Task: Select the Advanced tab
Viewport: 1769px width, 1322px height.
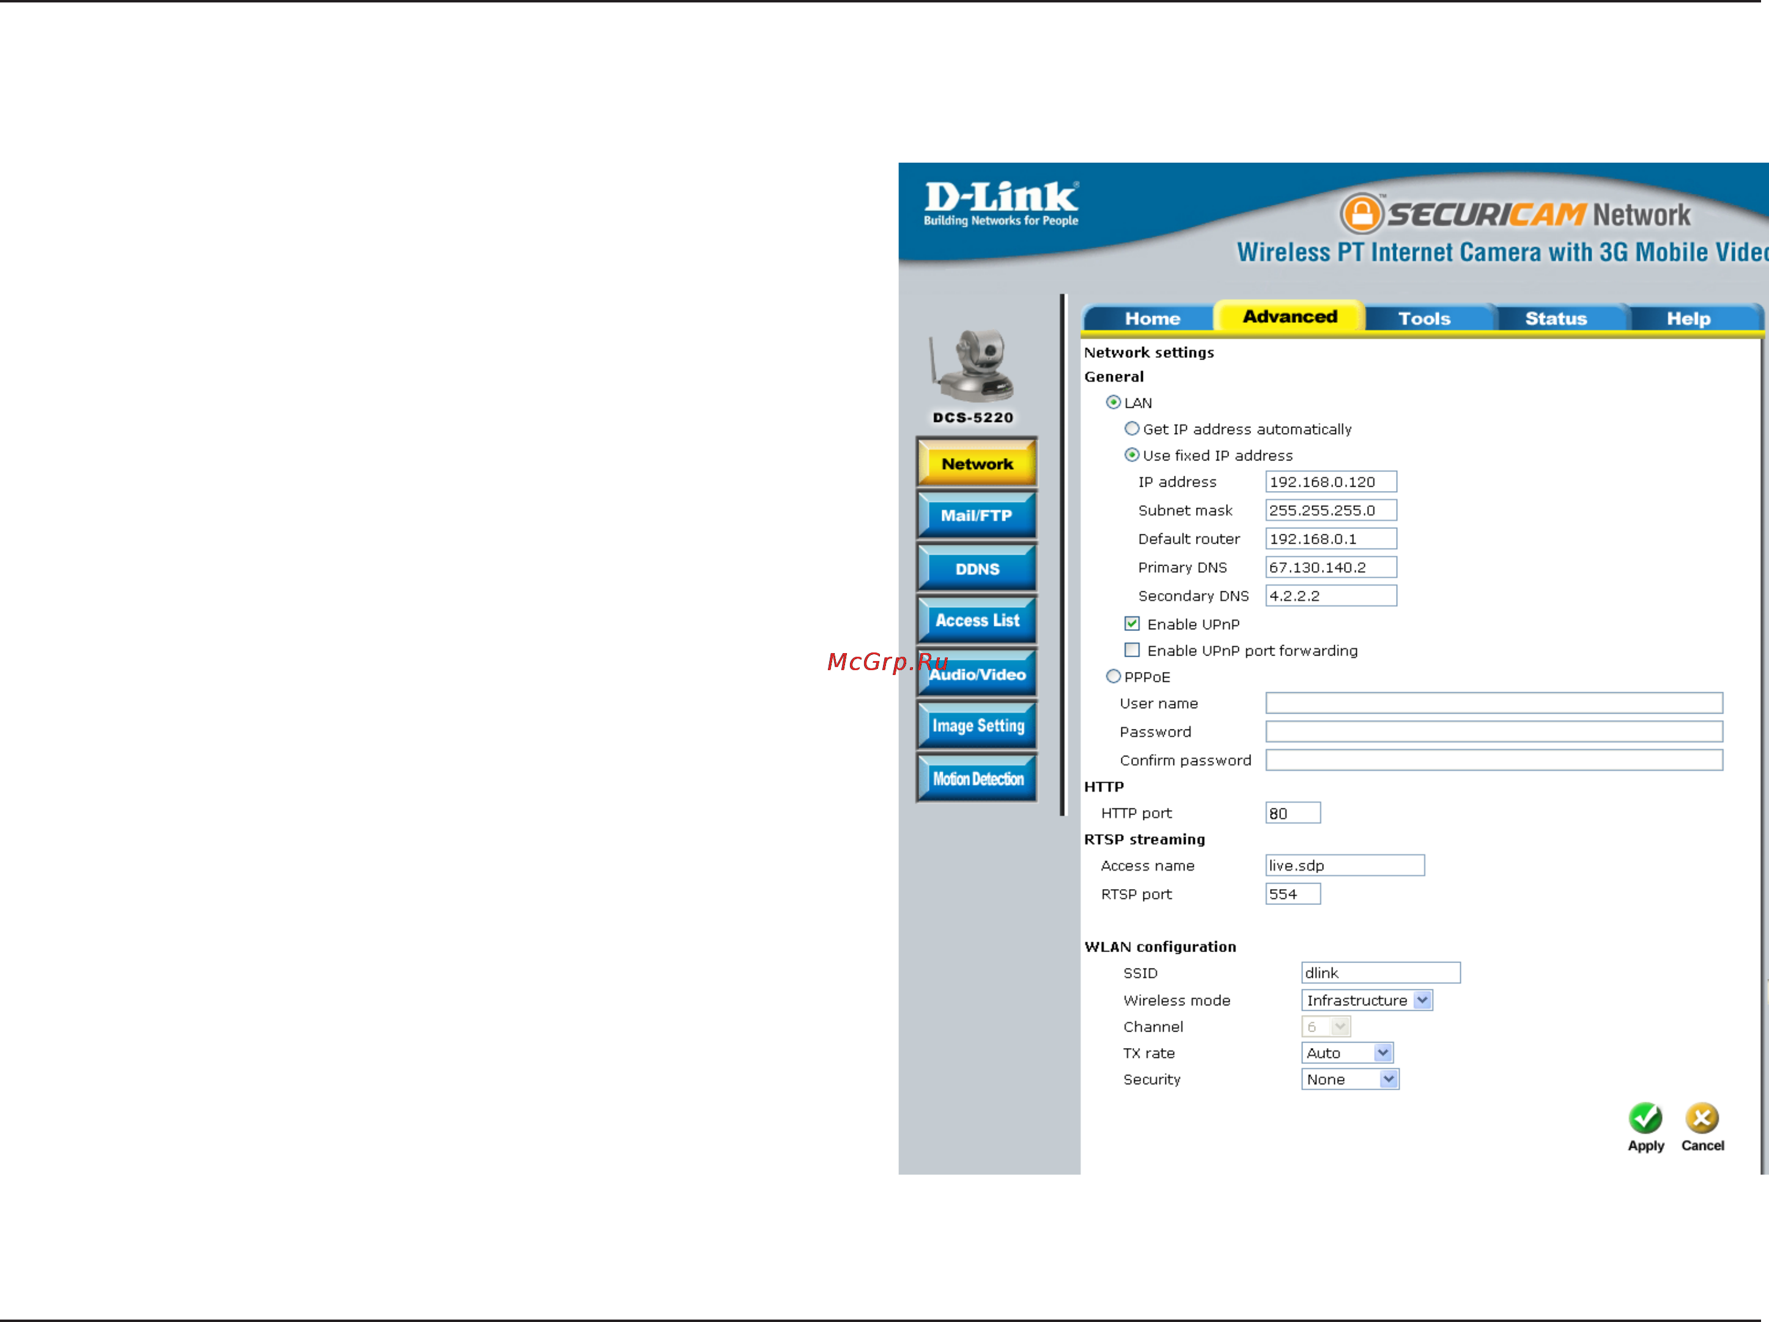Action: [x=1289, y=317]
